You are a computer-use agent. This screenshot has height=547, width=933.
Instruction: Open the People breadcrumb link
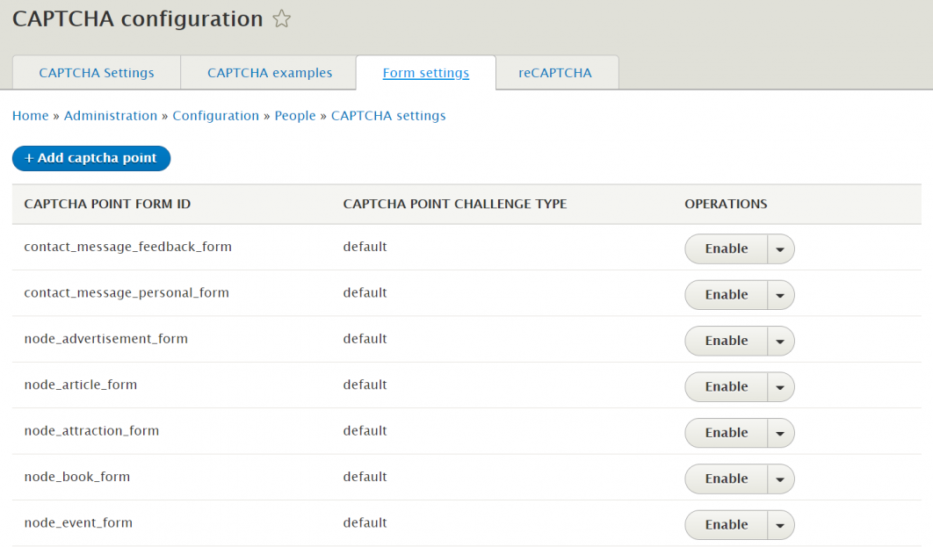pyautogui.click(x=295, y=115)
